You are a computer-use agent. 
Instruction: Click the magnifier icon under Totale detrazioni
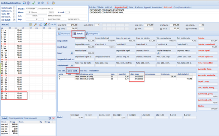tap(158, 53)
